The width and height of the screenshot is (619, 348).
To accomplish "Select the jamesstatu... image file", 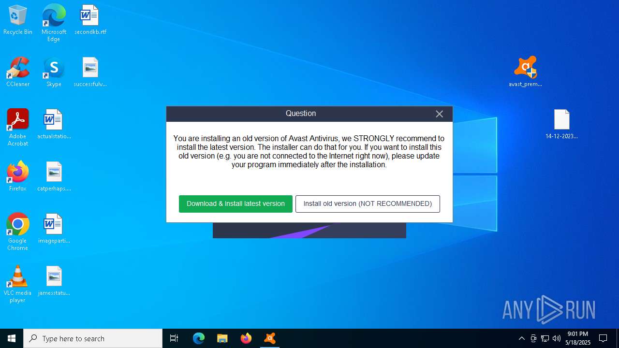I will coord(54,281).
